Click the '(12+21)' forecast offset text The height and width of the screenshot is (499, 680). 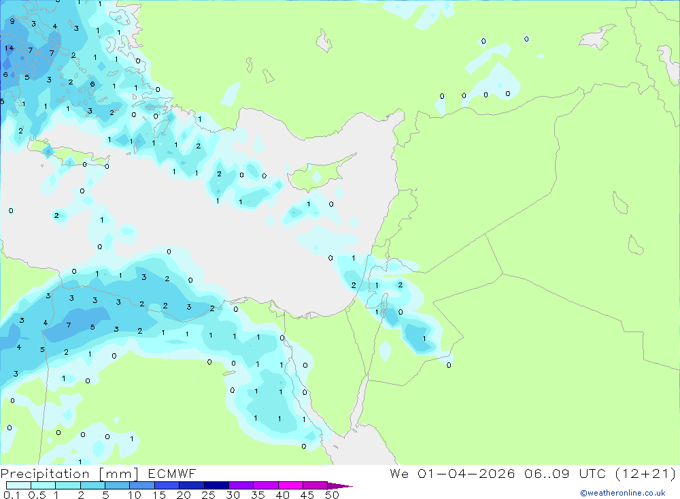click(646, 474)
